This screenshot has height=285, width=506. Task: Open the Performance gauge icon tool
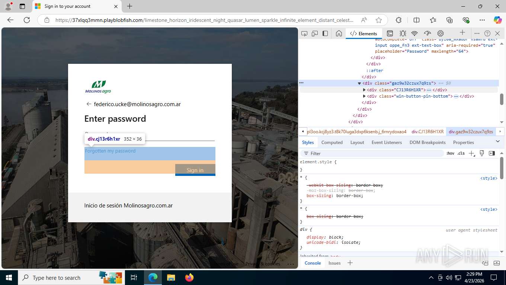point(427,33)
